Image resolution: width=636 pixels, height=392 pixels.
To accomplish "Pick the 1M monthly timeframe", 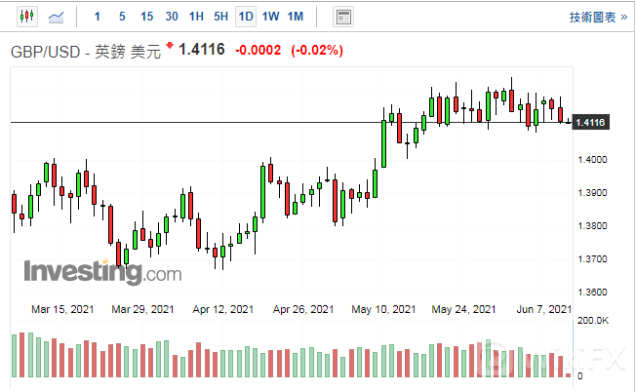I will [x=296, y=17].
